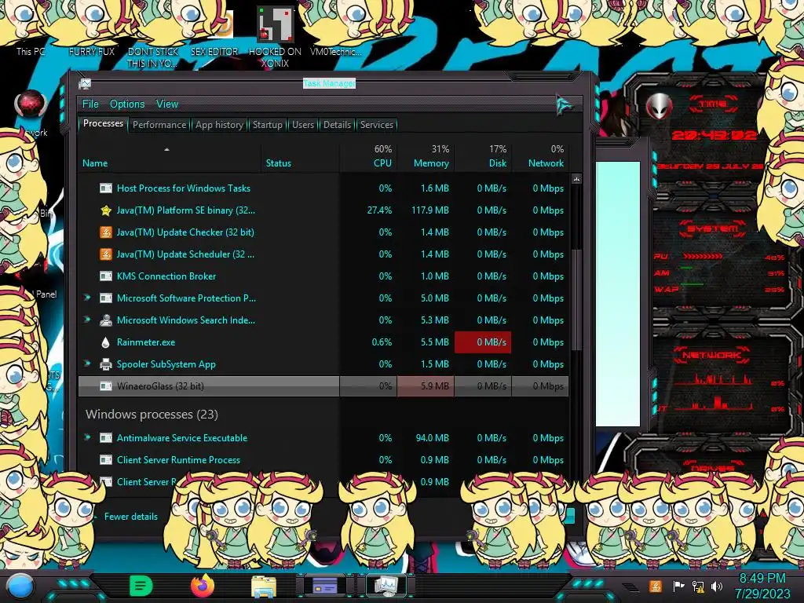
Task: Launch Firefox from the taskbar
Action: [x=202, y=586]
